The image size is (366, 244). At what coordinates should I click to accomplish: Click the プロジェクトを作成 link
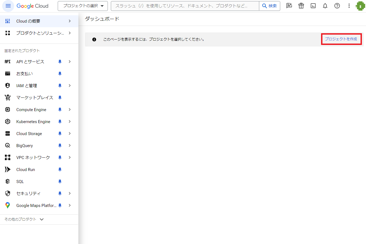pos(341,39)
